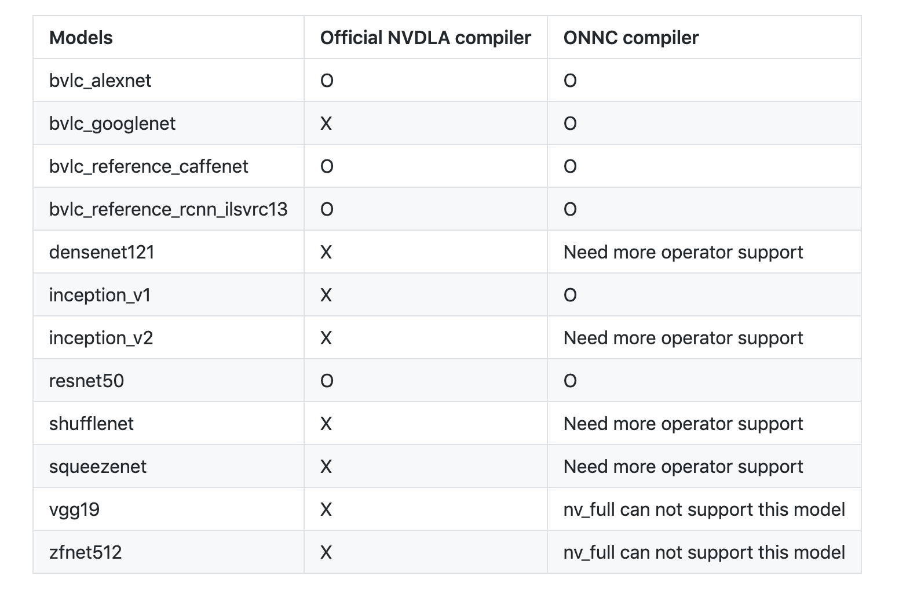Click the bvlc_reference_caffenet row label
Image resolution: width=899 pixels, height=590 pixels.
click(x=148, y=166)
